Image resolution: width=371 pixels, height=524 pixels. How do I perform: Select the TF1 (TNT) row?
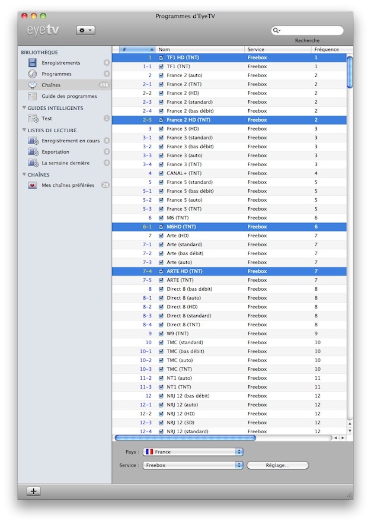pos(229,66)
